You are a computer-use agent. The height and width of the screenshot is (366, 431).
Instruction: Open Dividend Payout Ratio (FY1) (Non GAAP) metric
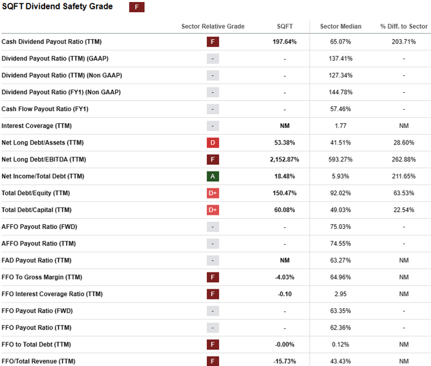pos(61,92)
